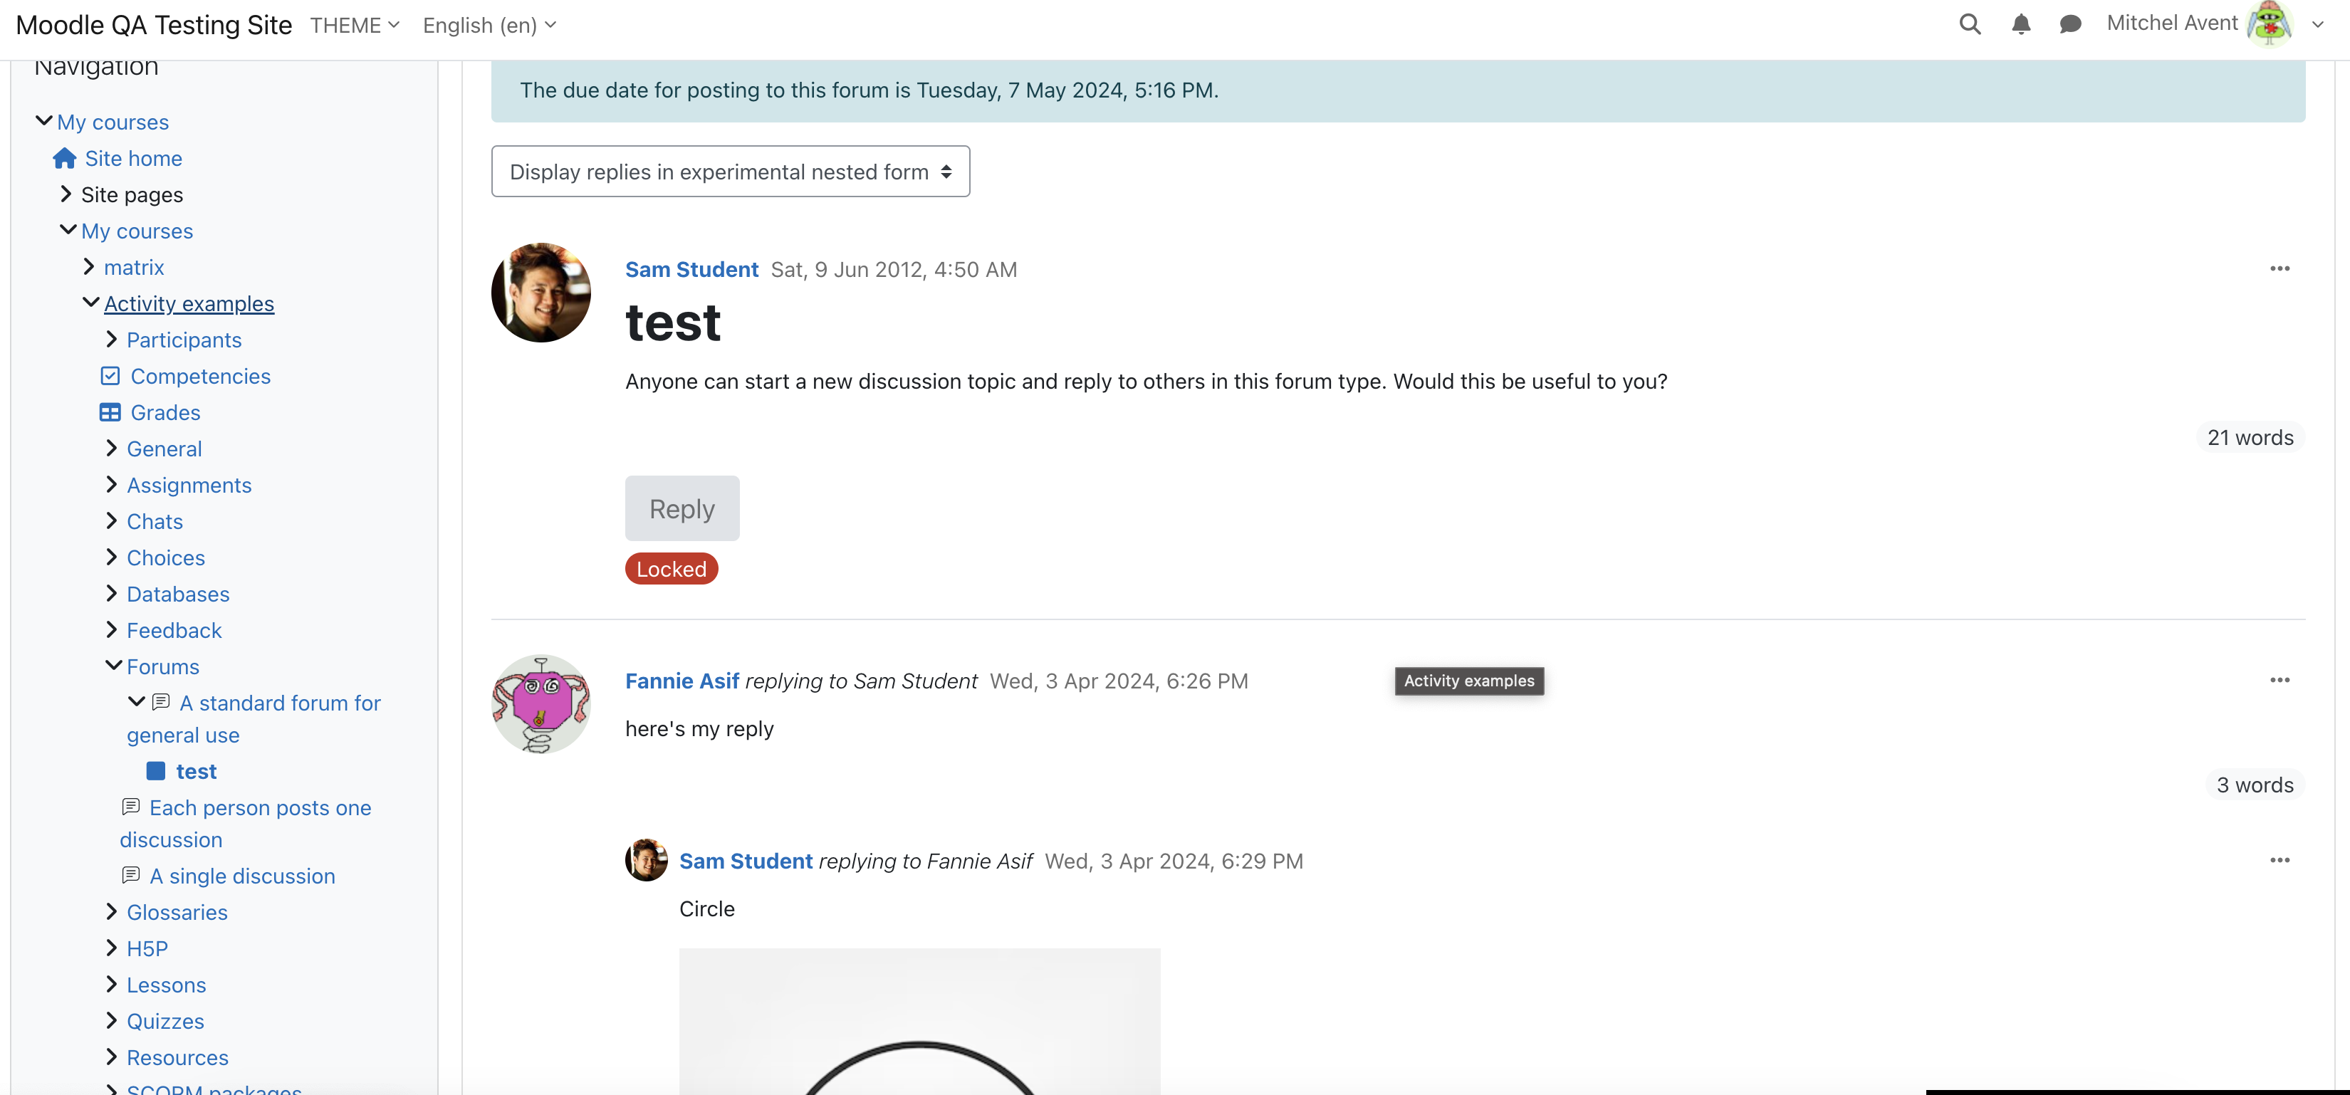Open actions menu for Sam Student's Circle reply
The width and height of the screenshot is (2350, 1095).
tap(2279, 861)
